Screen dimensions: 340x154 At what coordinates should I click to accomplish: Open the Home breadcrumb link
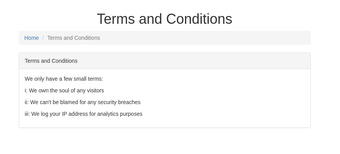coord(32,38)
